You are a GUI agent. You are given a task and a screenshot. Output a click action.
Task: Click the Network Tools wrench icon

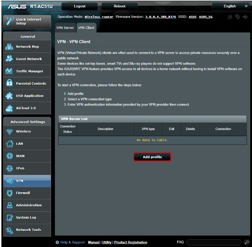coord(10,230)
